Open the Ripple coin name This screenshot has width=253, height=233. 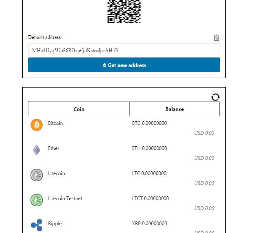[55, 224]
